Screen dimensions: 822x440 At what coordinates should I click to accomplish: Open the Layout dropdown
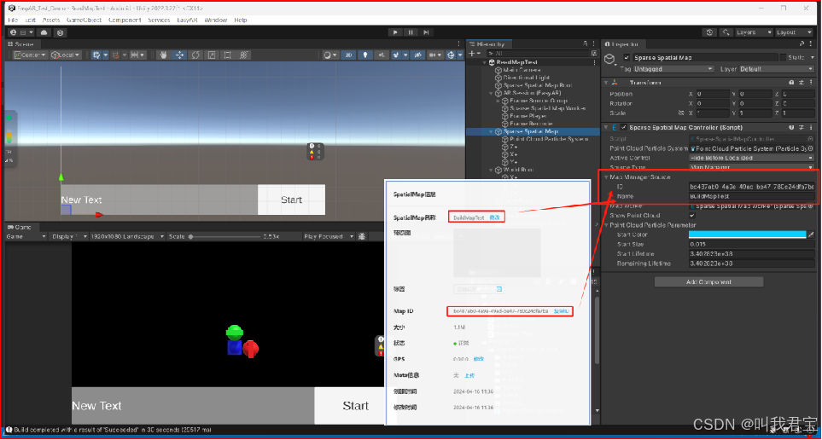794,32
